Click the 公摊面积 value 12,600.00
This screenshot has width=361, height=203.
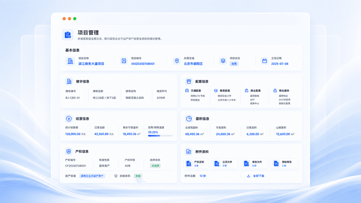[x=283, y=134]
